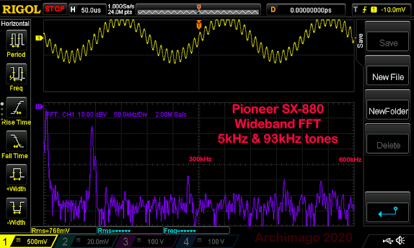Click the New File button
Screen dimensions: 414x248
click(388, 77)
